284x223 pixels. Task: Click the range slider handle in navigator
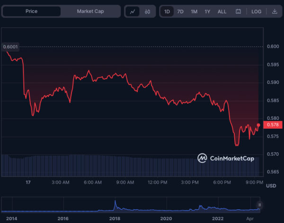(x=259, y=205)
